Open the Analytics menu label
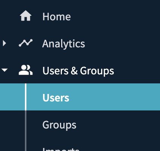Screen dimensions: 160x151 tap(64, 44)
